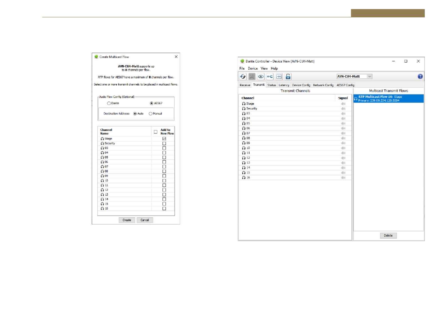Select channel 10 row in Transmit Channels

click(x=295, y=148)
